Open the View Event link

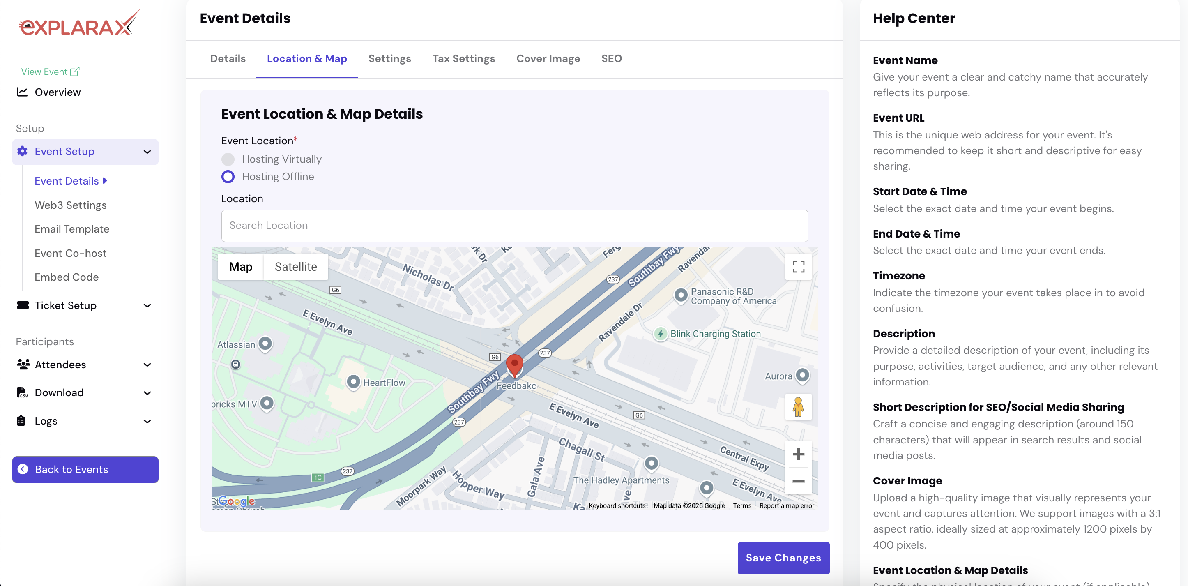pyautogui.click(x=50, y=72)
